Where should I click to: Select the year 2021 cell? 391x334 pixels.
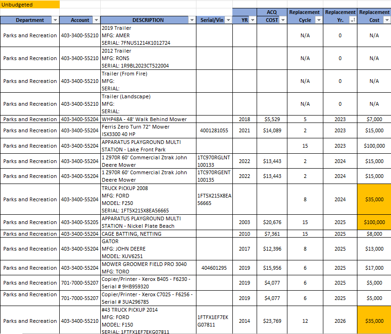point(244,130)
